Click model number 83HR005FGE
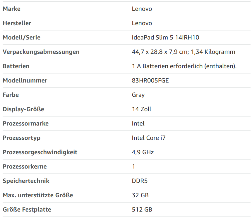The image size is (252, 218). [150, 80]
